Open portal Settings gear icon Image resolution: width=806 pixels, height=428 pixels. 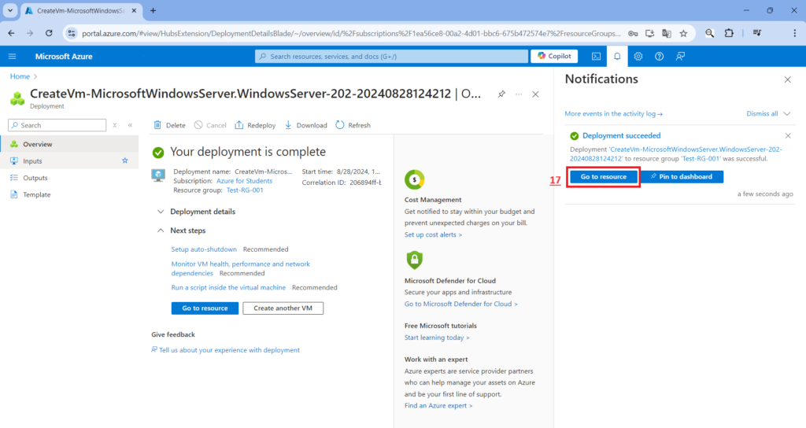pos(638,56)
